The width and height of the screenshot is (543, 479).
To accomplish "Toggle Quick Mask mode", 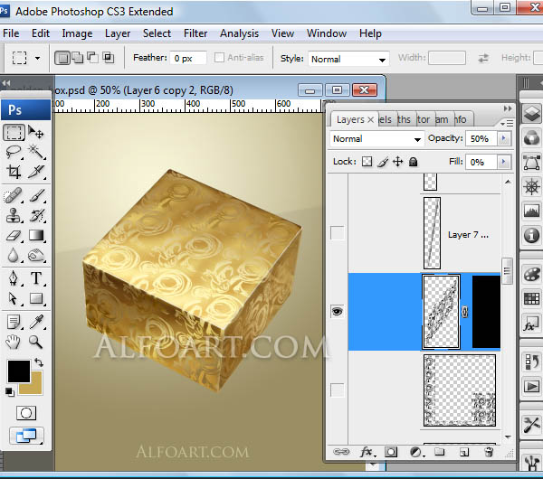I will coord(26,413).
